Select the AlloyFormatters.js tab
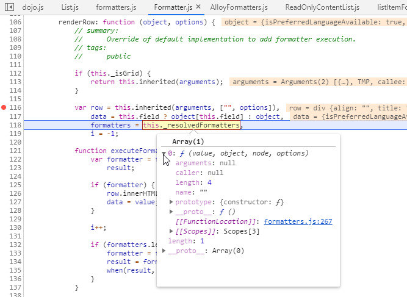This screenshot has width=407, height=297. 239,7
